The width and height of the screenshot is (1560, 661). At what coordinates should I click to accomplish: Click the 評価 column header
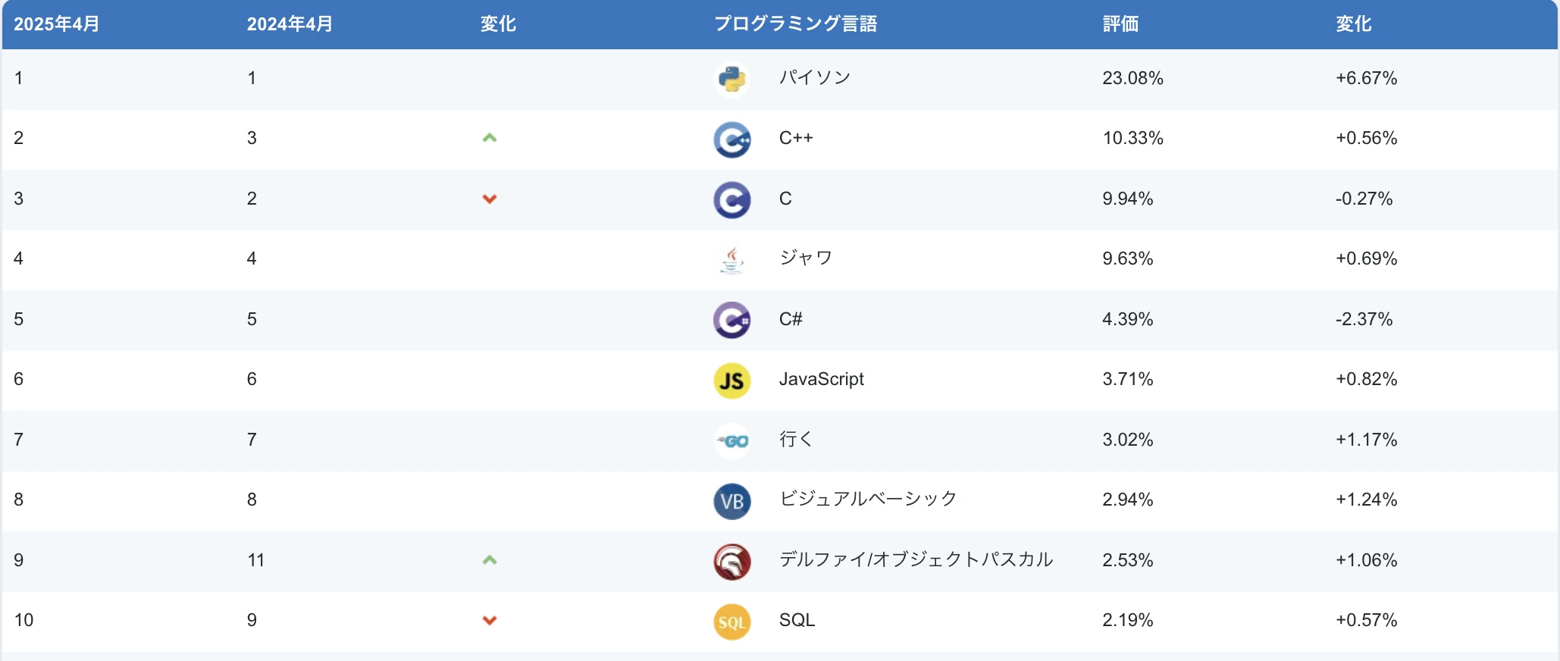1120,24
